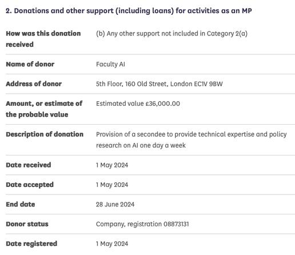Click '(b) Any other support' category text
295x255 pixels.
tap(172, 34)
